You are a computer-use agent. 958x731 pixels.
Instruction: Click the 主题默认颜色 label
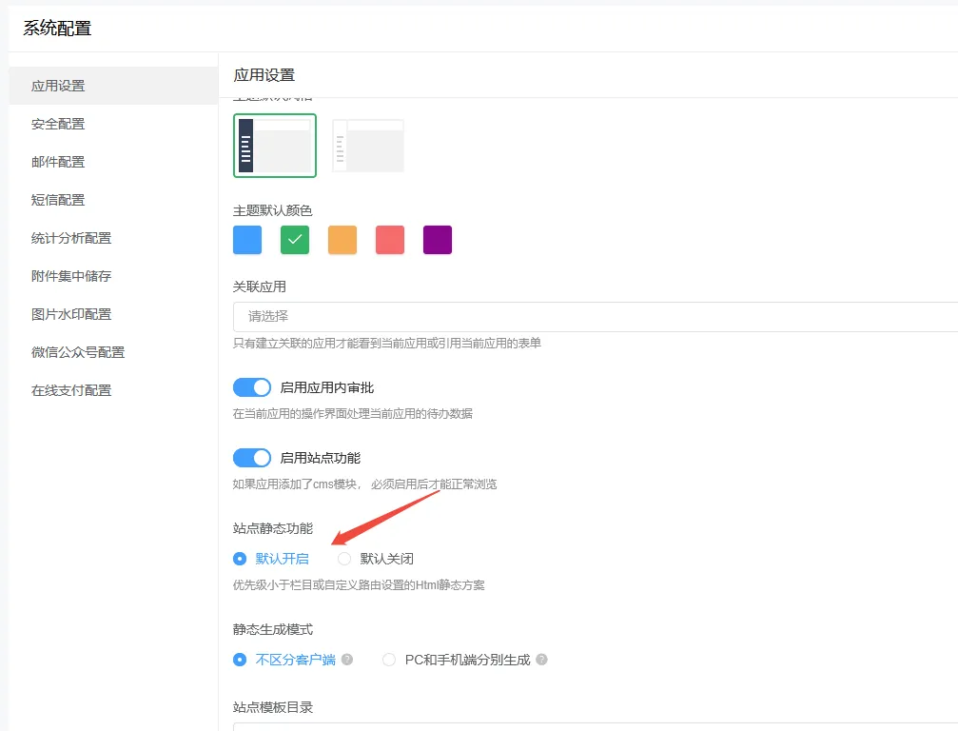tap(272, 210)
